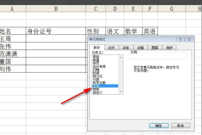Click the 姓名 header cell
Viewport: 202px width, 135px height.
click(13, 31)
